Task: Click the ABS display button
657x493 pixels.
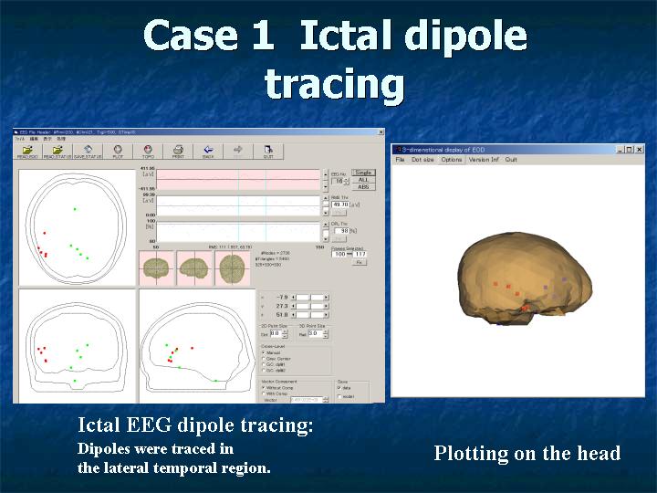Action: [x=363, y=187]
